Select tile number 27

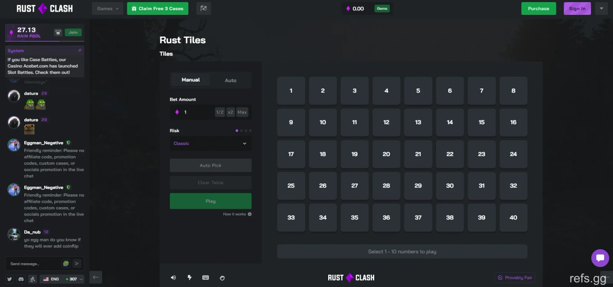tap(355, 186)
